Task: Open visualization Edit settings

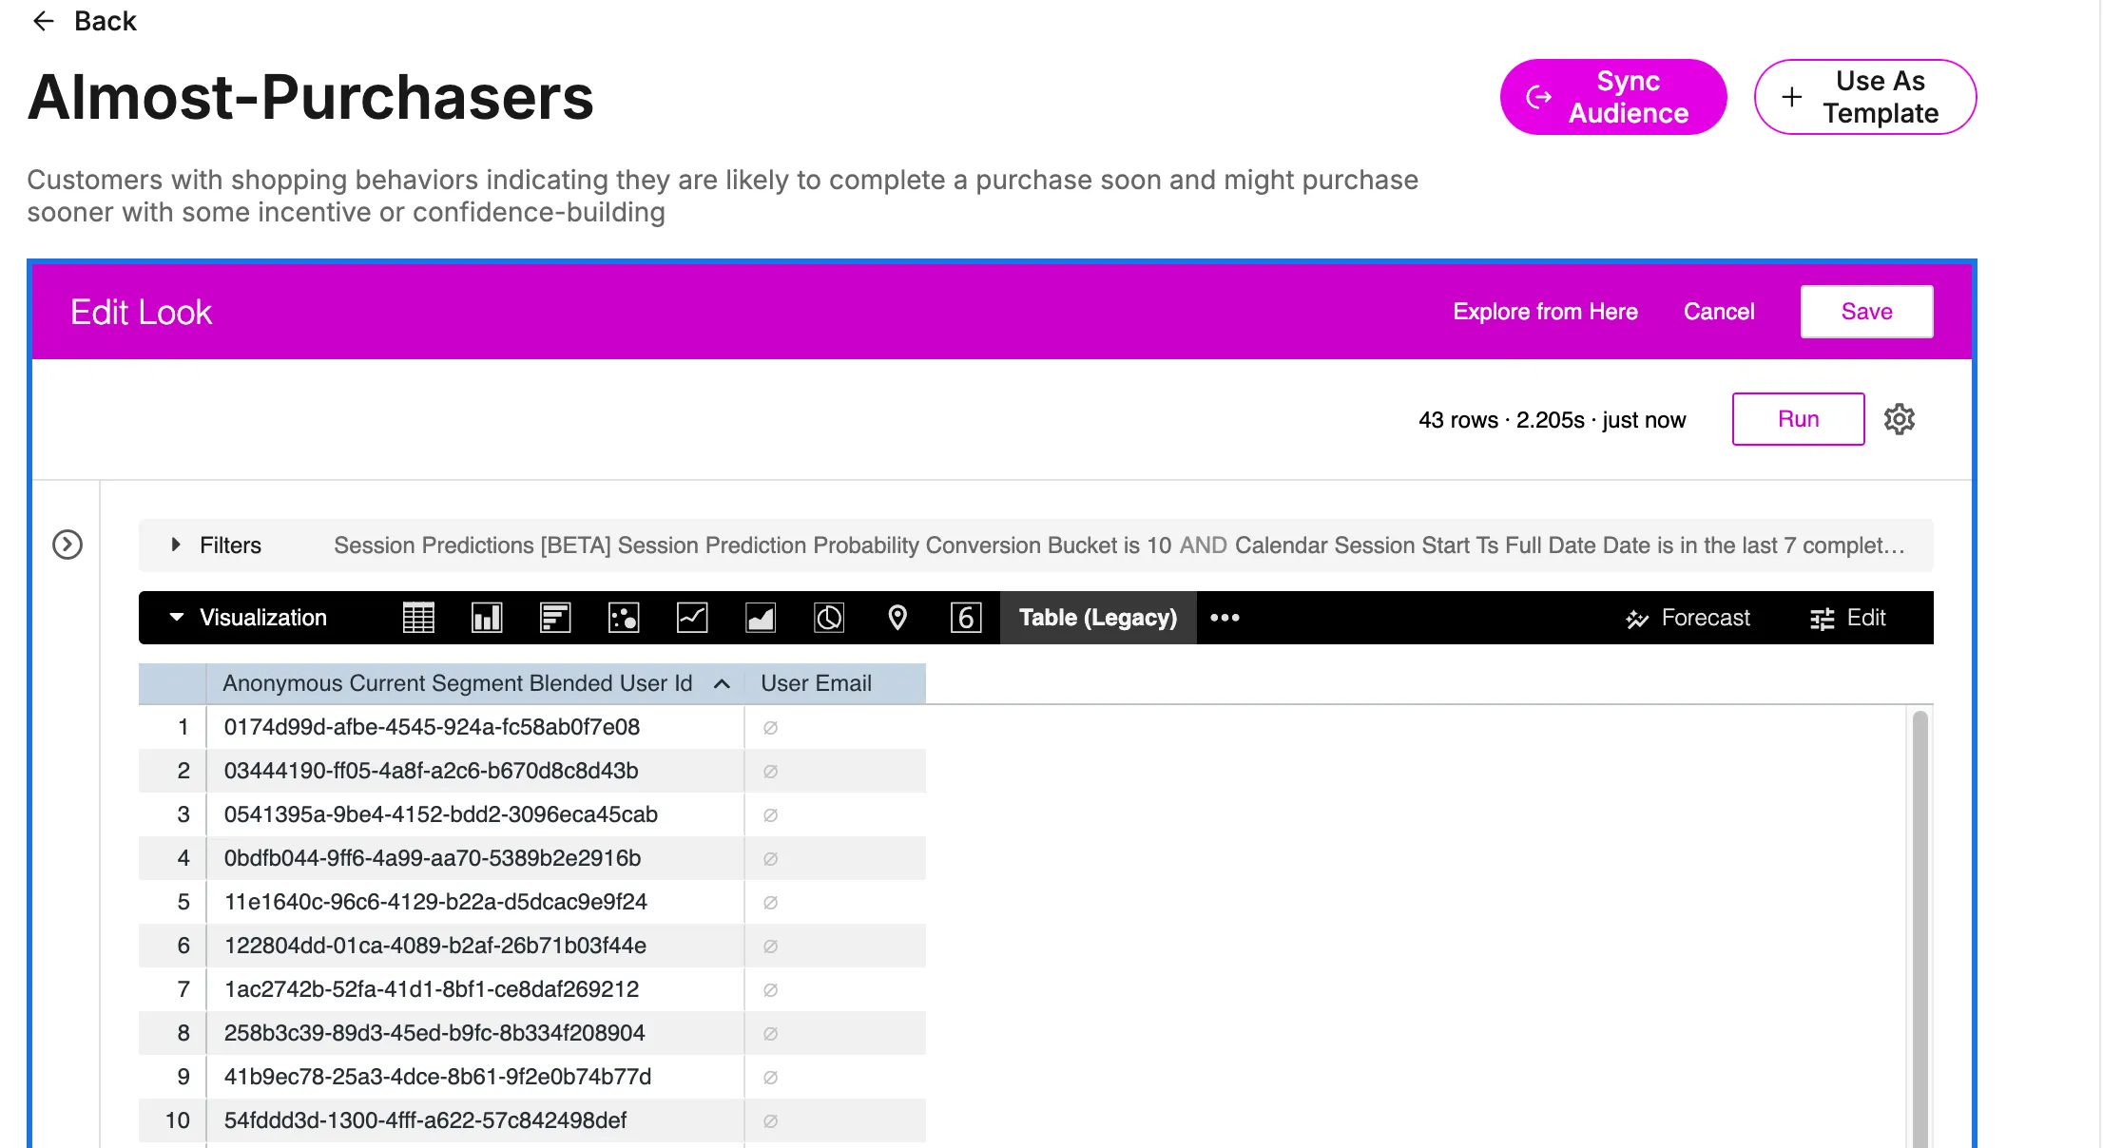Action: pos(1847,618)
